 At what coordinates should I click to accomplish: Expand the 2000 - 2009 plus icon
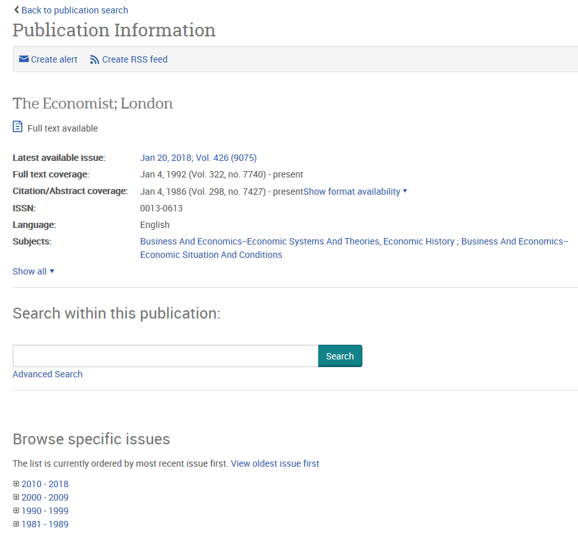(x=17, y=497)
